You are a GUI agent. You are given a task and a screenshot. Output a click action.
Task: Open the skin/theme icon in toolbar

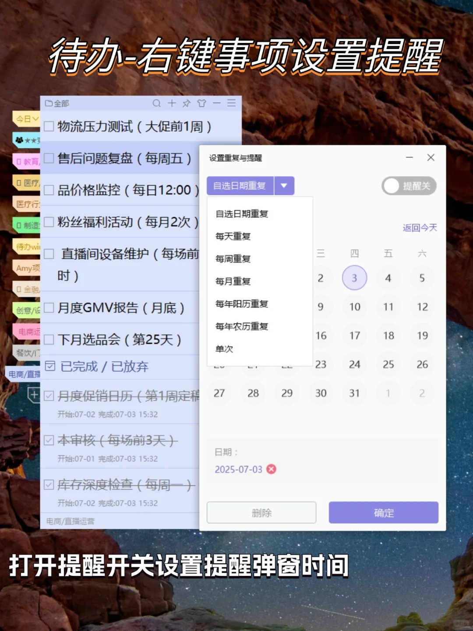pos(202,103)
